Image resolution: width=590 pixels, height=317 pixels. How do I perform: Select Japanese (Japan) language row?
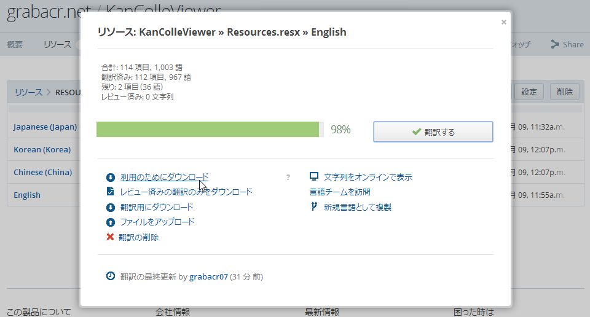coord(45,127)
